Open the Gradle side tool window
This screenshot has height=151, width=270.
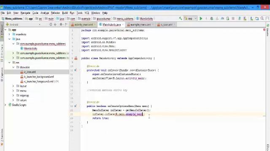[x=268, y=30]
